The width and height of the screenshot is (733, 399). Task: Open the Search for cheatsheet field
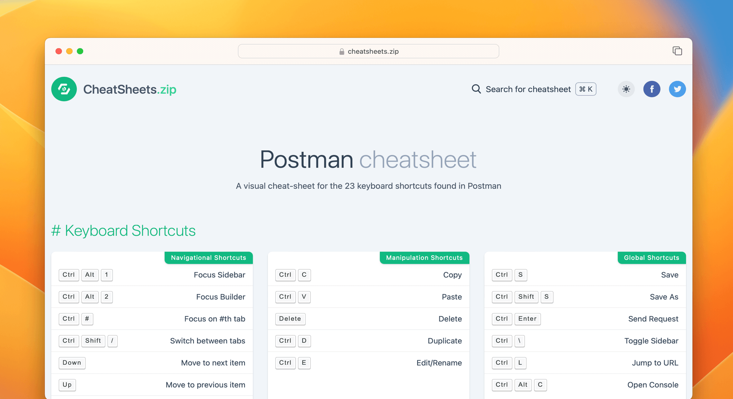(x=528, y=89)
